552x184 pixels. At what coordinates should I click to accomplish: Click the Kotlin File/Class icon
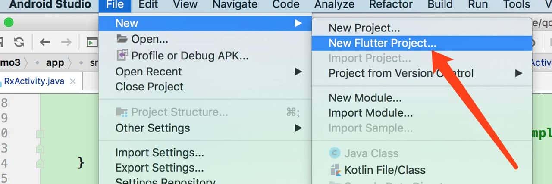[x=335, y=170]
